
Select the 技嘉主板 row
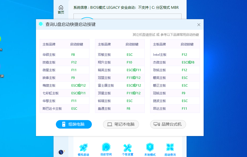65,62
